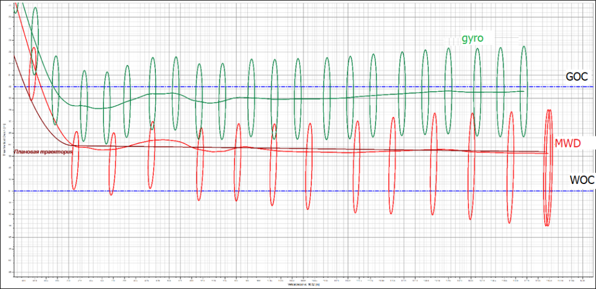Viewport: 596px width, 289px height.
Task: Click the green "gyro" label
Action: (472, 39)
